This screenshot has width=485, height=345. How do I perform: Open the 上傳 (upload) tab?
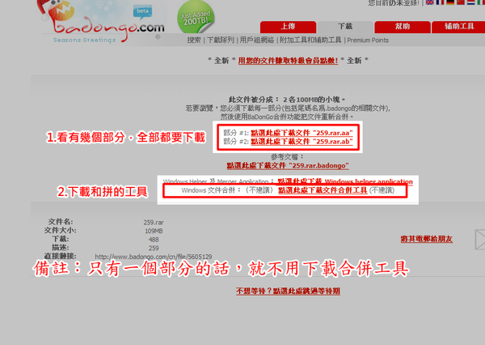(288, 27)
